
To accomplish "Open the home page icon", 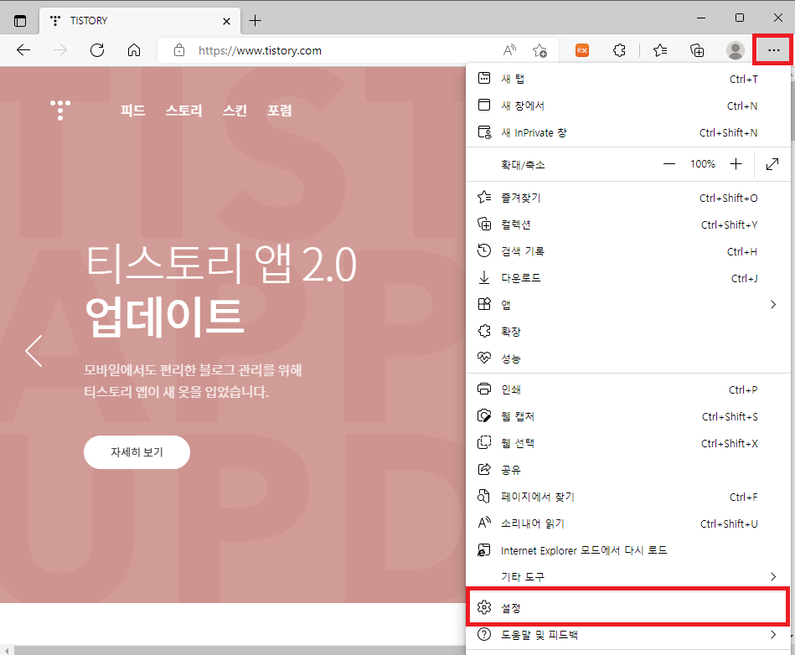I will coord(134,50).
